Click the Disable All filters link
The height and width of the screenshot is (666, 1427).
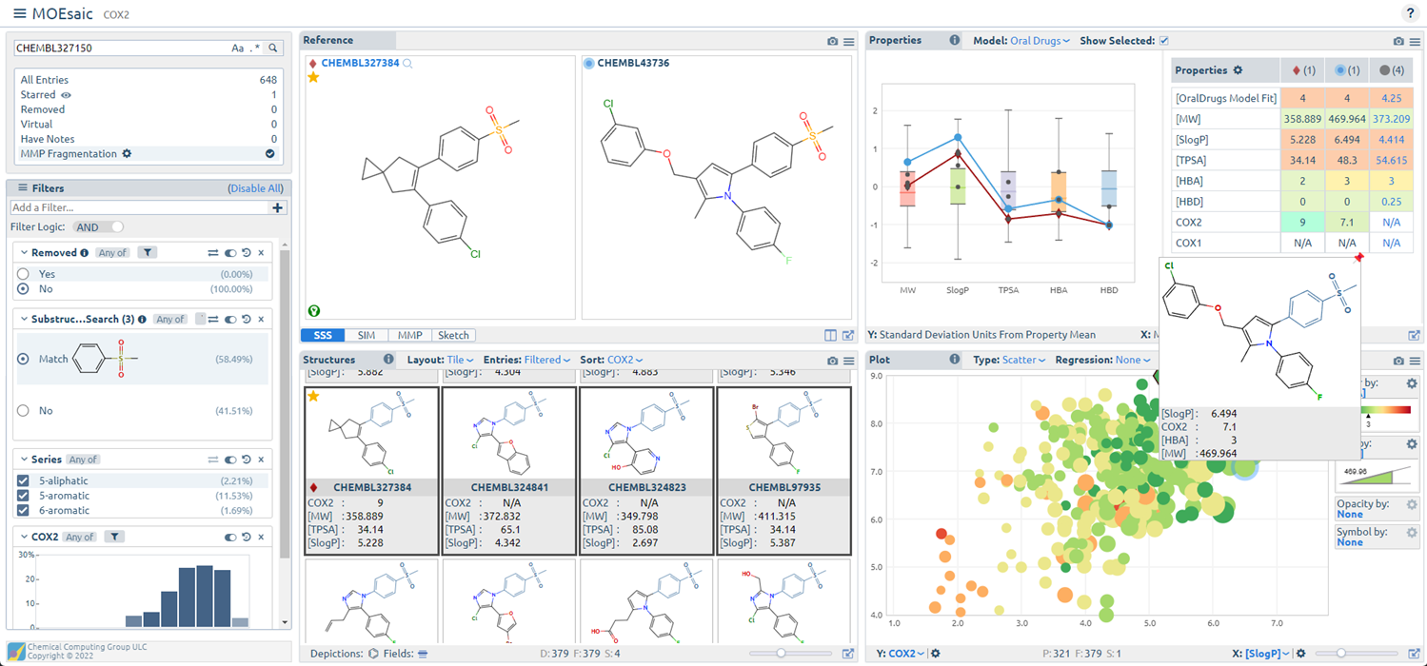coord(255,188)
